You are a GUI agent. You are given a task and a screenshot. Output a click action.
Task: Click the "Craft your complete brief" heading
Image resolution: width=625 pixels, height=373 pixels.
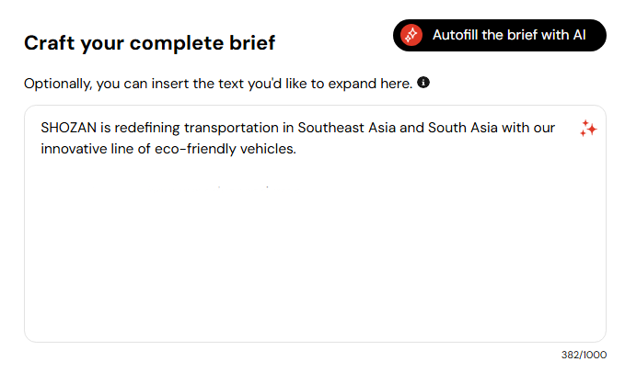pyautogui.click(x=149, y=42)
